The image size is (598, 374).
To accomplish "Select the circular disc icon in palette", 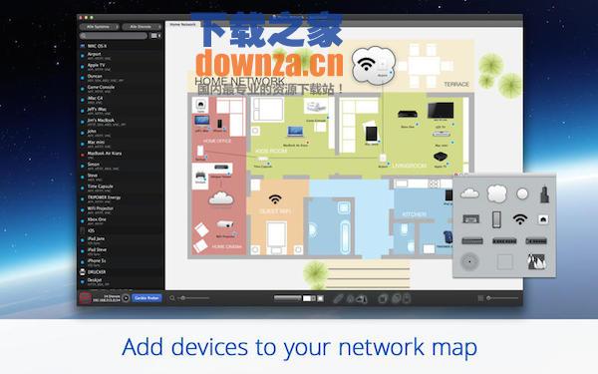I will [469, 261].
